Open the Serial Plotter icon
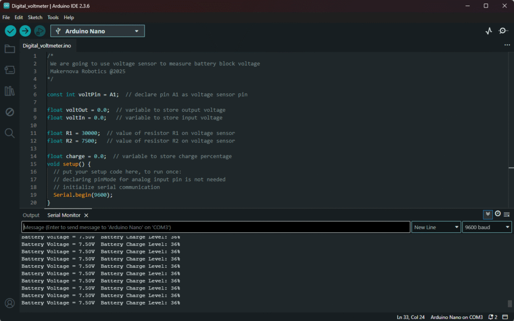The width and height of the screenshot is (514, 321). [x=489, y=31]
